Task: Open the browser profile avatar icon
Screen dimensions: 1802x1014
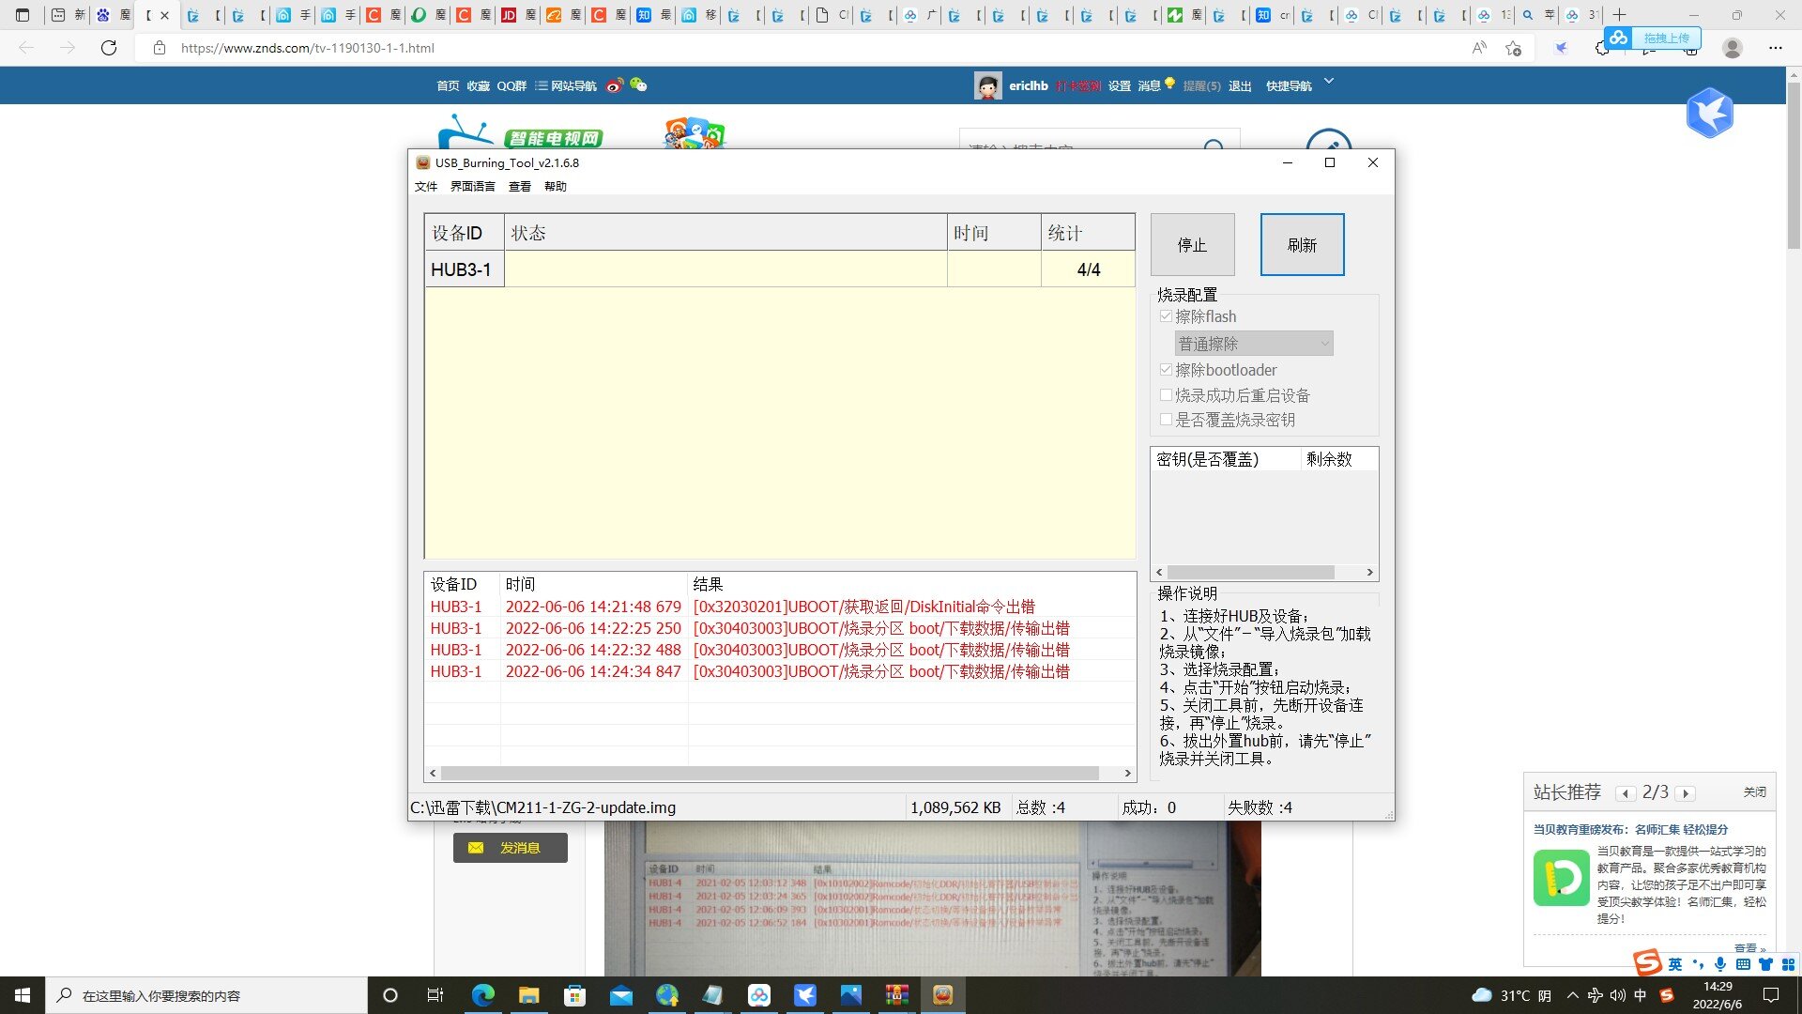Action: (1733, 48)
